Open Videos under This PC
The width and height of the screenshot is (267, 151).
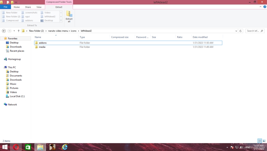point(13,92)
